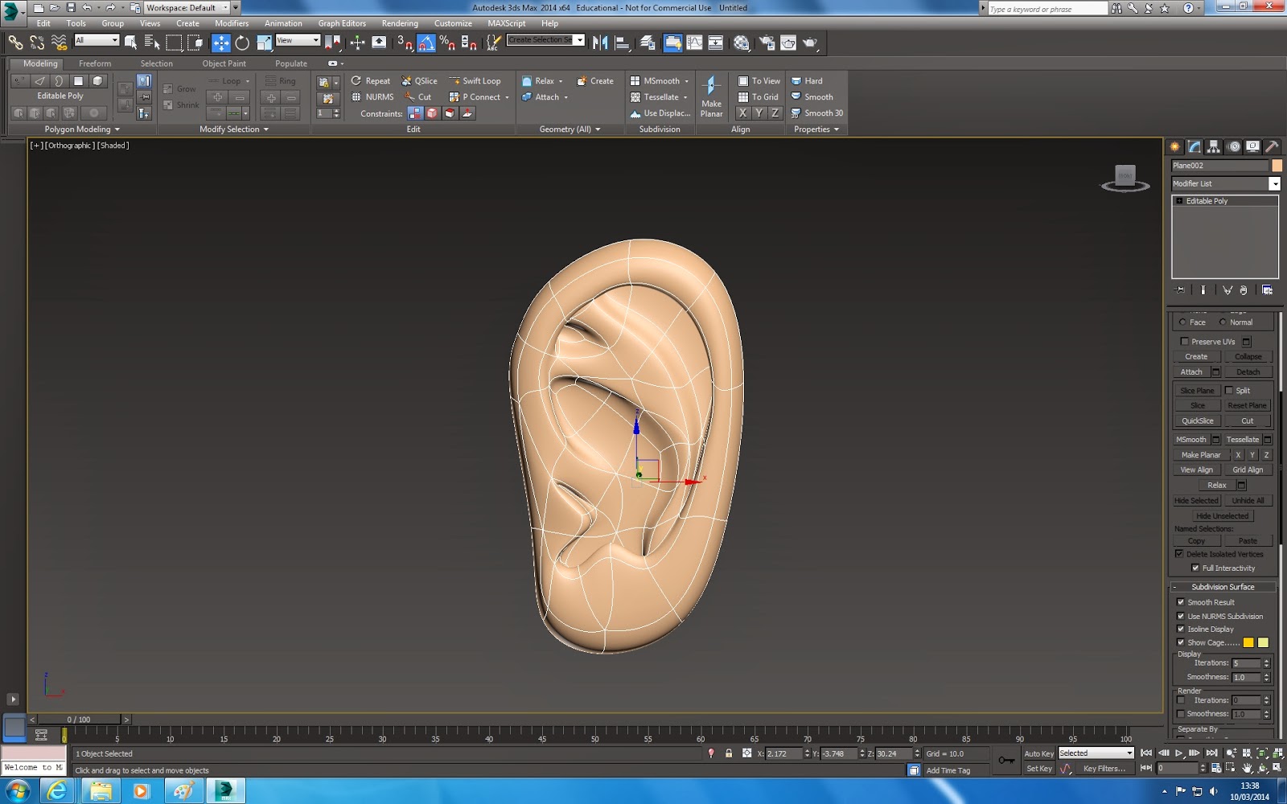Toggle Use NURMS Subdivision checkbox
The height and width of the screenshot is (804, 1287).
click(x=1181, y=617)
